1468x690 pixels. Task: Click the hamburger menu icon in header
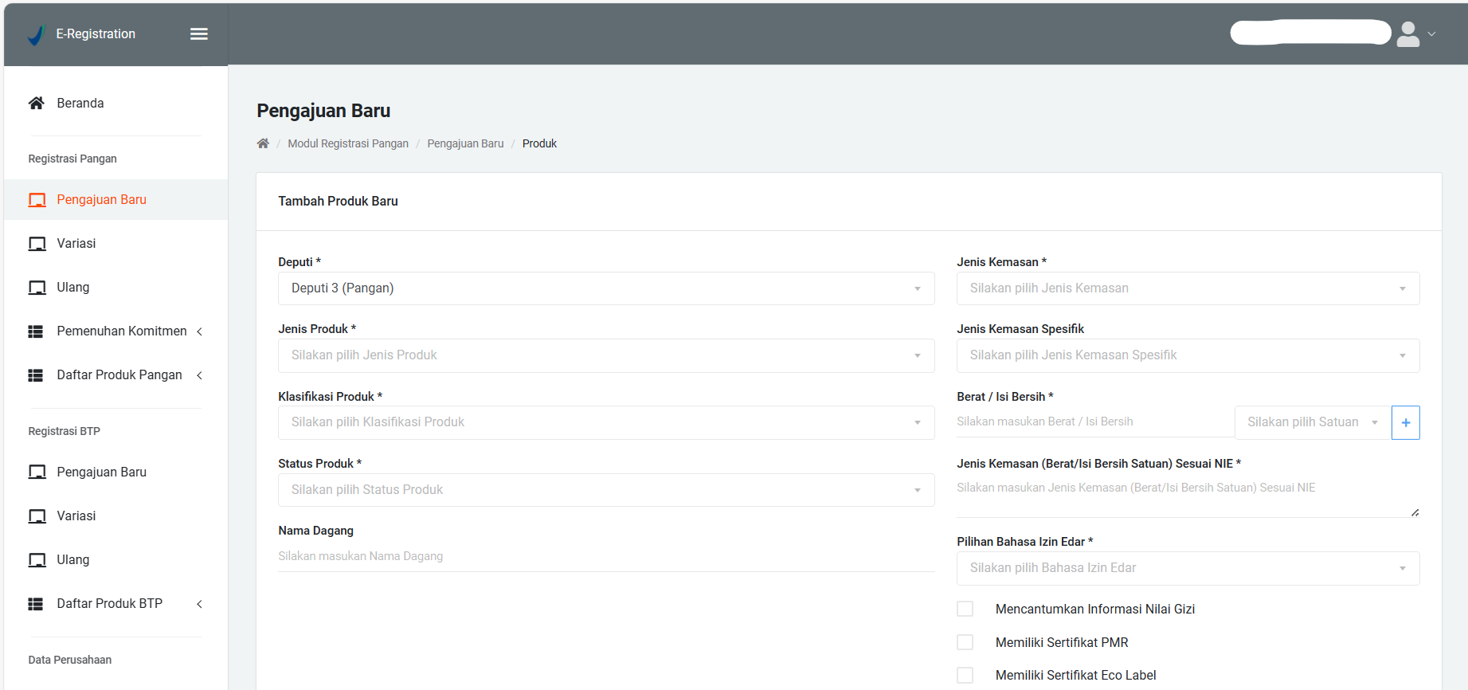coord(199,33)
